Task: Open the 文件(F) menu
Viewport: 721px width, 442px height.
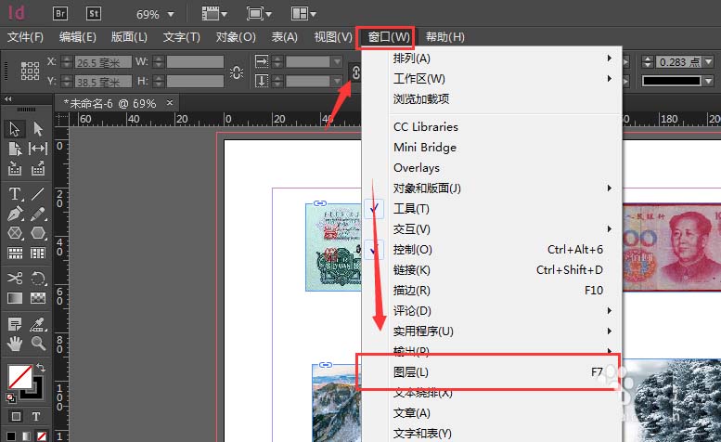Action: pyautogui.click(x=25, y=37)
